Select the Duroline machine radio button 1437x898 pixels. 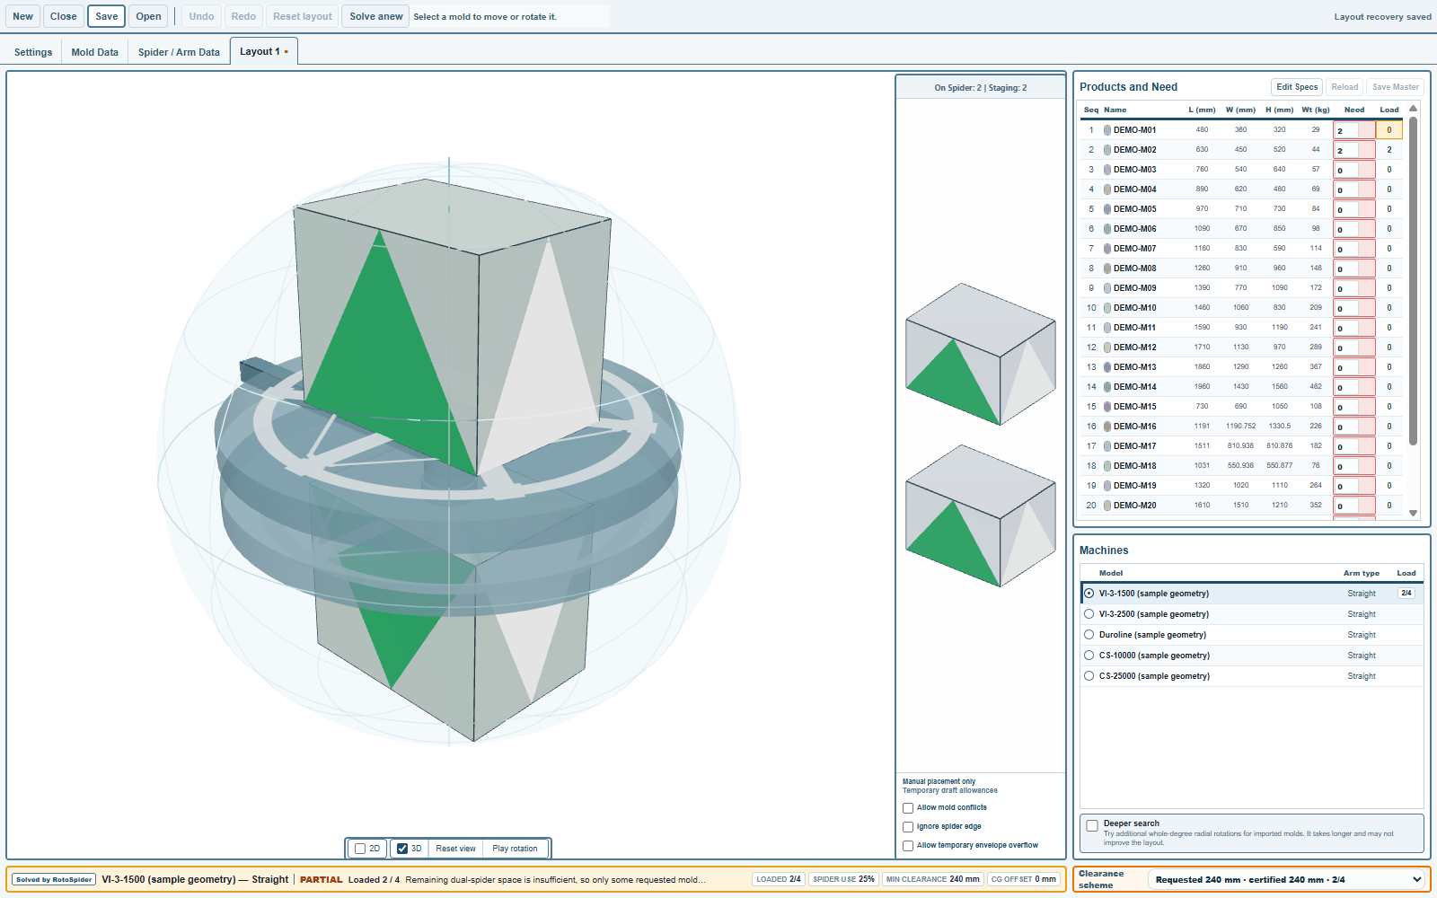click(x=1089, y=635)
